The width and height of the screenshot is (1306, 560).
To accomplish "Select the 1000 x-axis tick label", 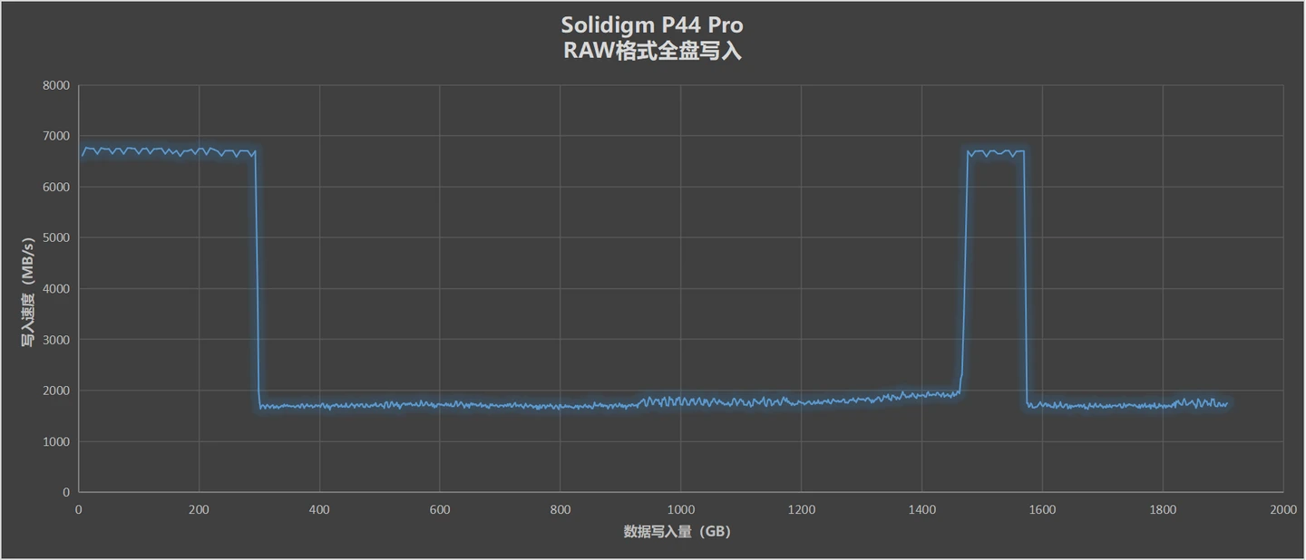I will 681,510.
